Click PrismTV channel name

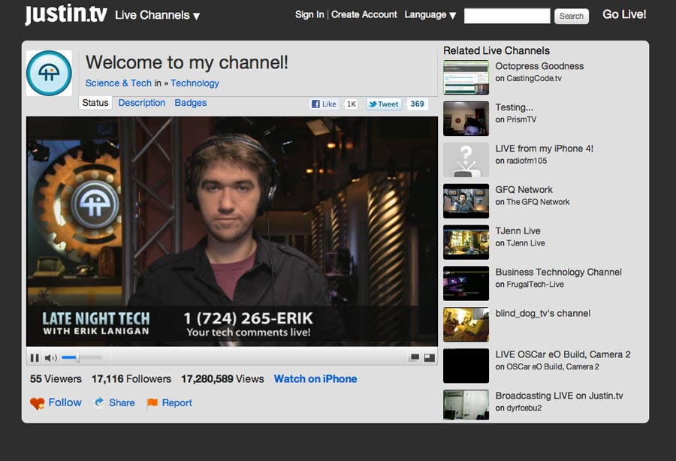pyautogui.click(x=521, y=120)
